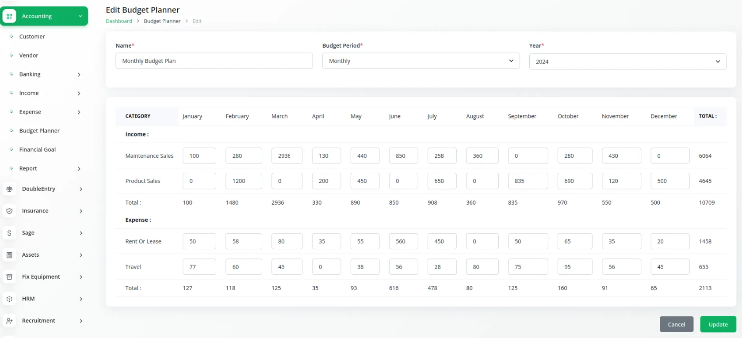Go to Dashboard breadcrumb link
This screenshot has height=338, width=742.
(119, 21)
